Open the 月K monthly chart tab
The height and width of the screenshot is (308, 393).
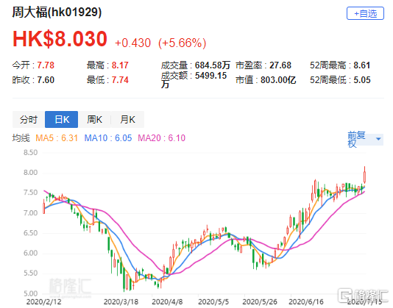point(127,119)
